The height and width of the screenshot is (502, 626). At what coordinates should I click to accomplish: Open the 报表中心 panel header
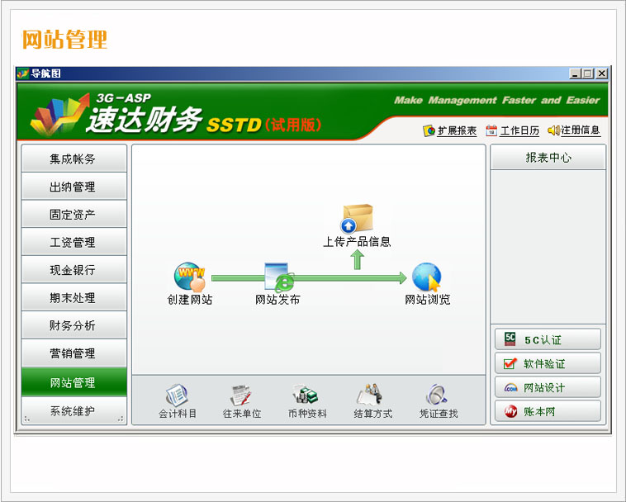coord(548,157)
